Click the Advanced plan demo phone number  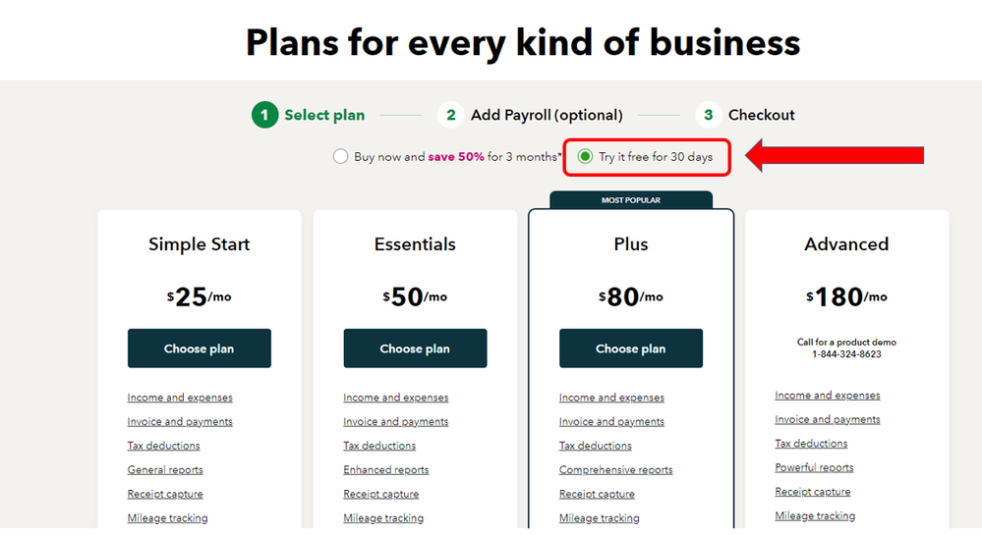click(x=846, y=354)
